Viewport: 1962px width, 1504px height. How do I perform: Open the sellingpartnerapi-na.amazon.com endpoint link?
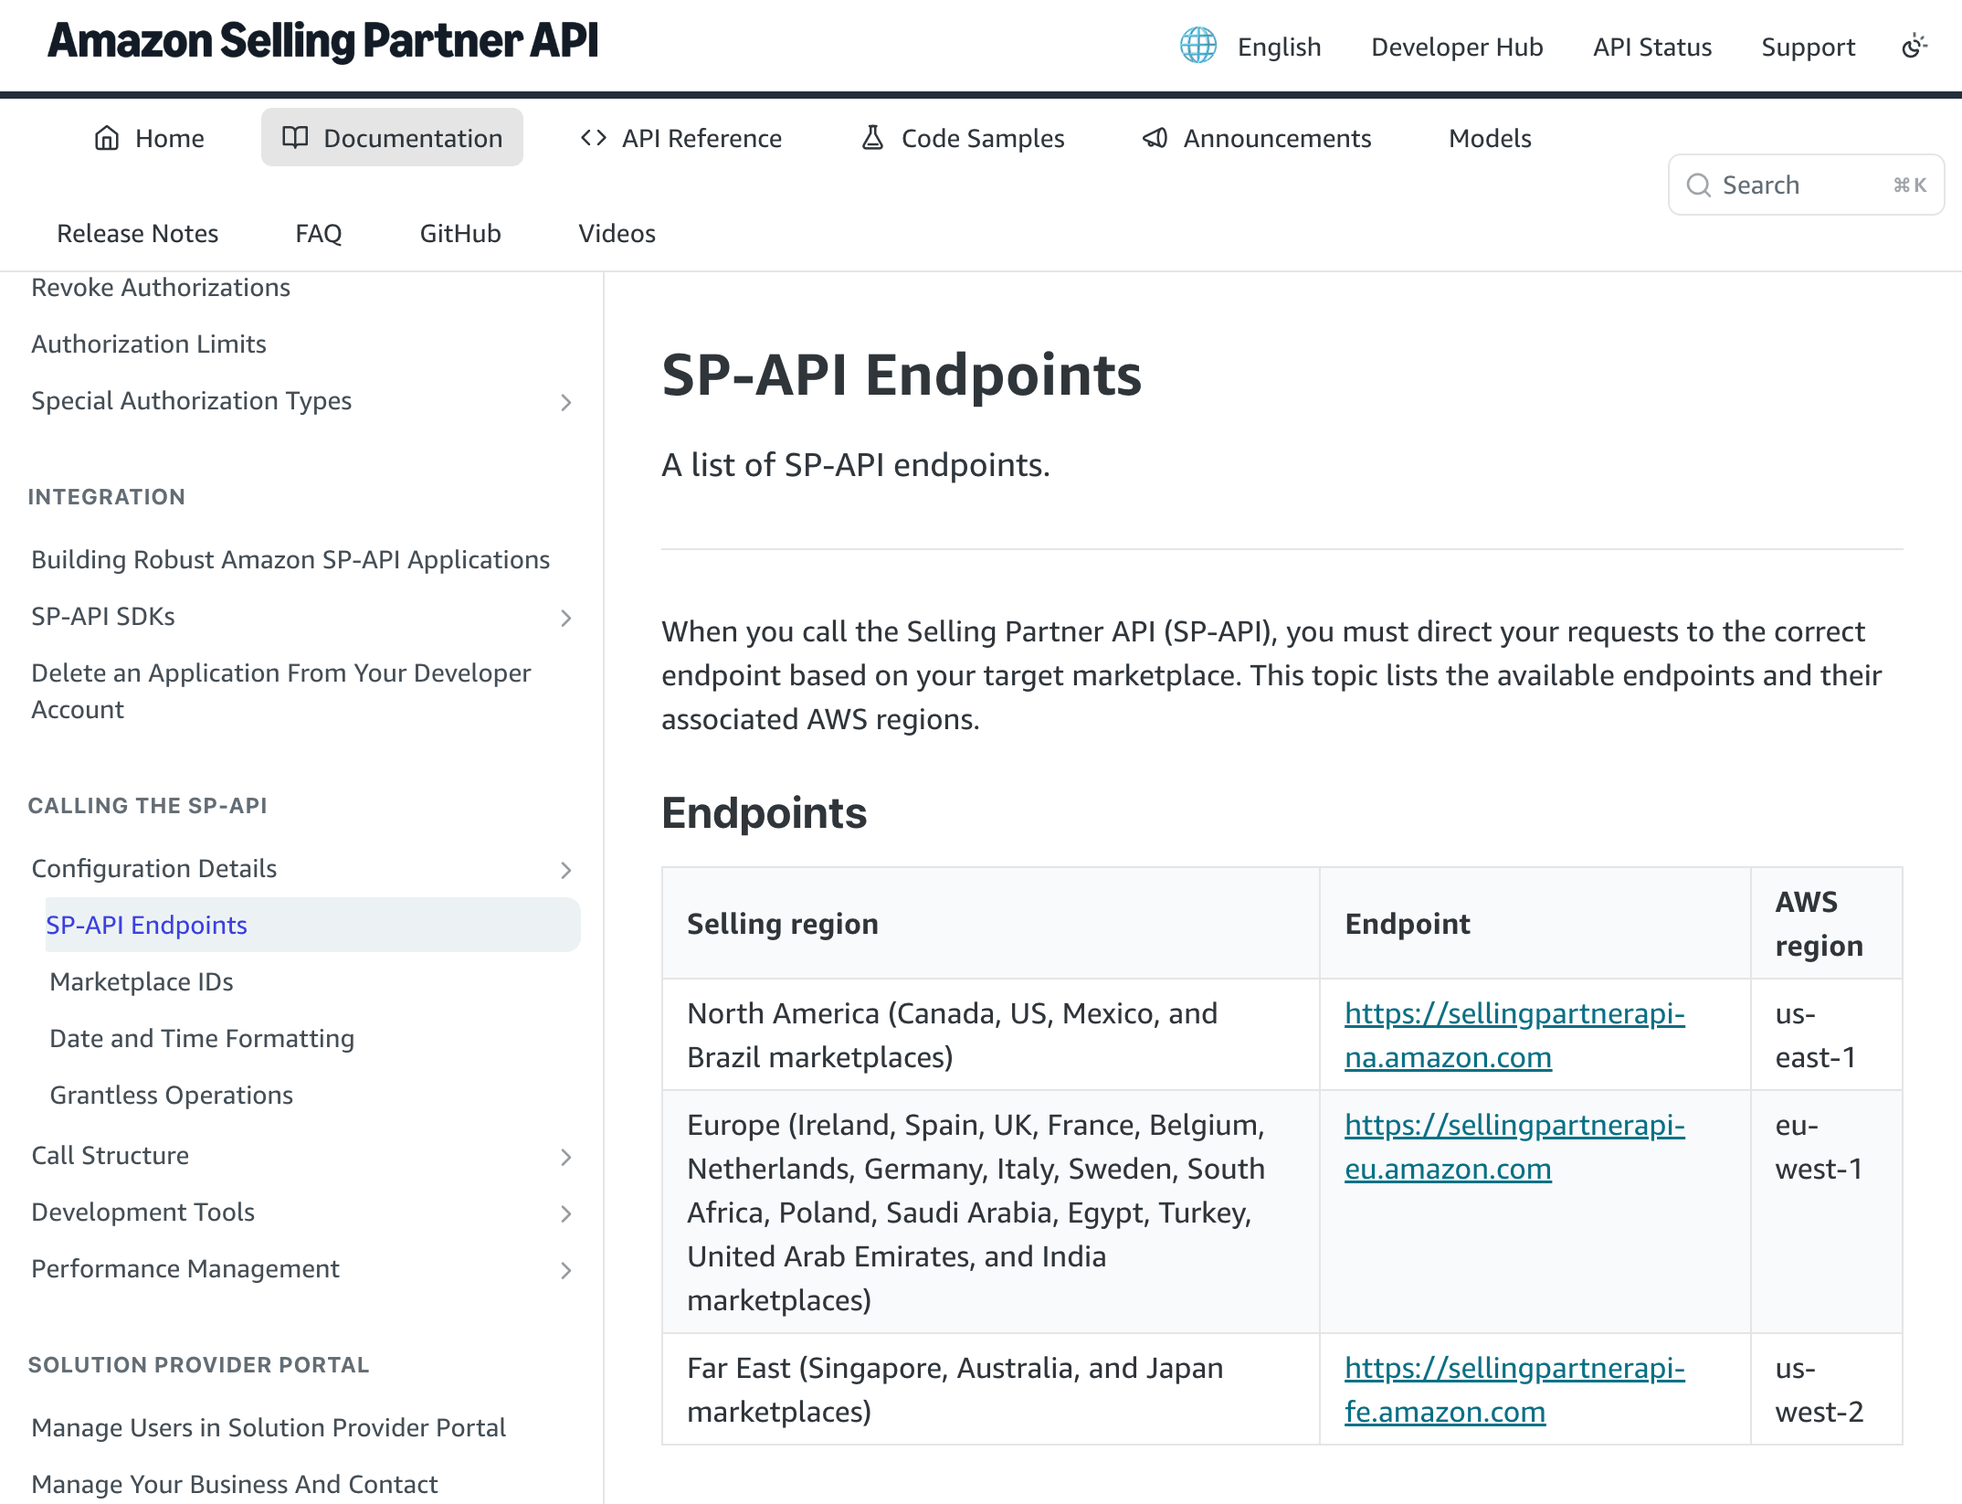click(x=1514, y=1035)
